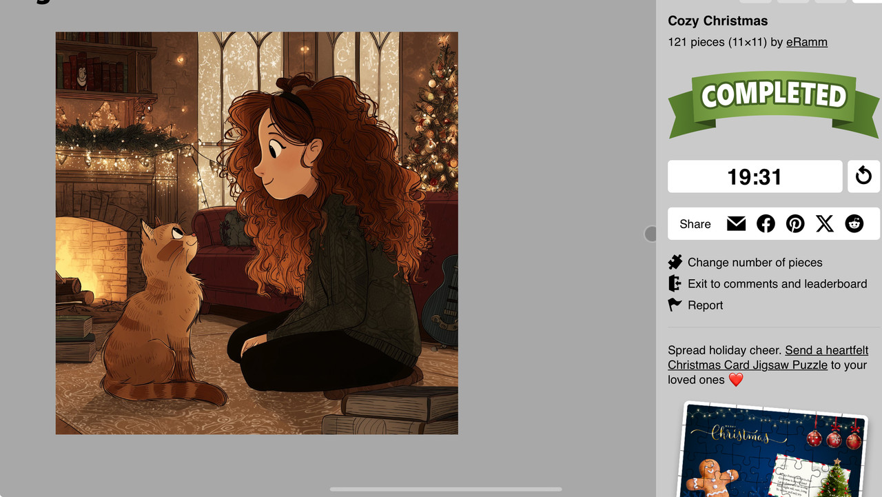Share puzzle on Facebook

point(766,223)
